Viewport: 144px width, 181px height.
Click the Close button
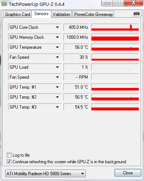pos(128,173)
